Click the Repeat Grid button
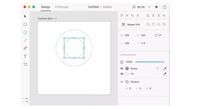This screenshot has height=109, width=203. [131, 24]
